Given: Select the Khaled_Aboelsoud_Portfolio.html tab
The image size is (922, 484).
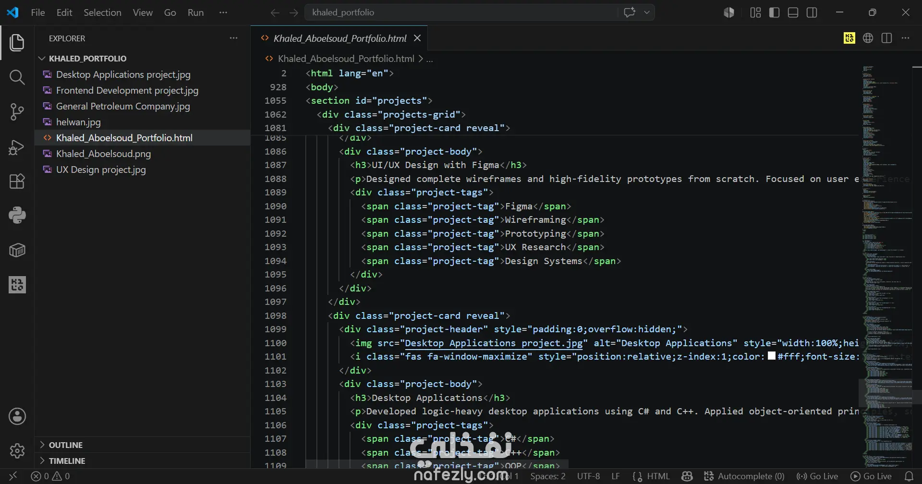Looking at the screenshot, I should coord(339,38).
